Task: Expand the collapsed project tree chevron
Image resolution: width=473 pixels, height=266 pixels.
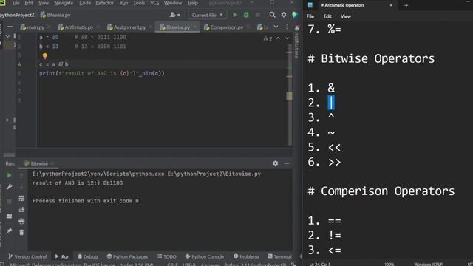Action: pos(7,120)
